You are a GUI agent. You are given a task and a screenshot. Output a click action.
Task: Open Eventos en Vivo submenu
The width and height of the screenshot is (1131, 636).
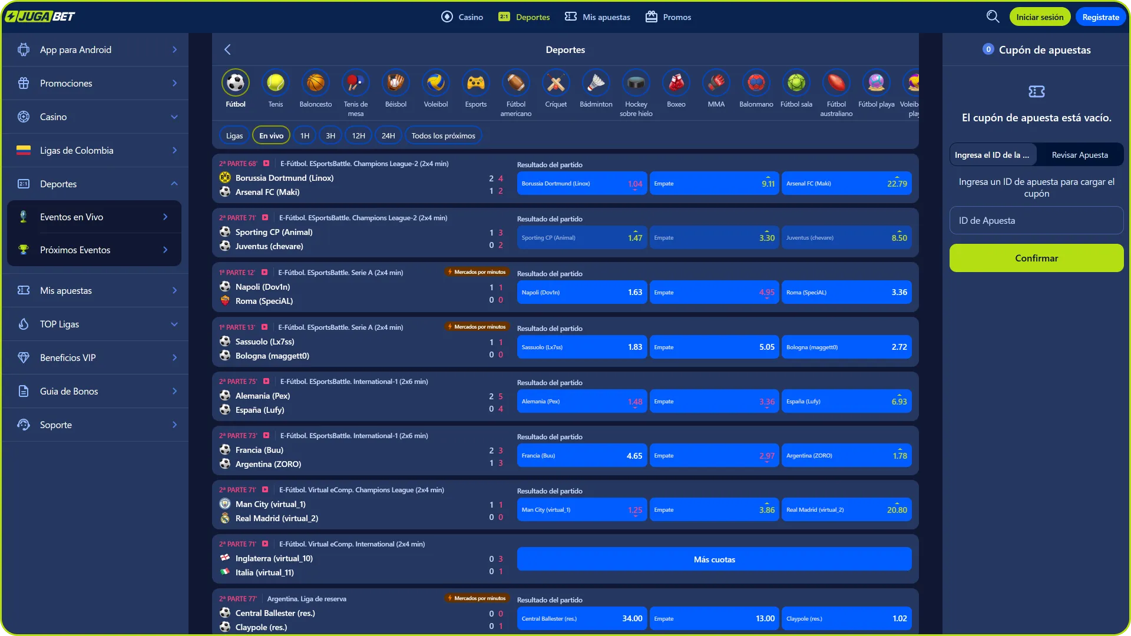tap(94, 217)
